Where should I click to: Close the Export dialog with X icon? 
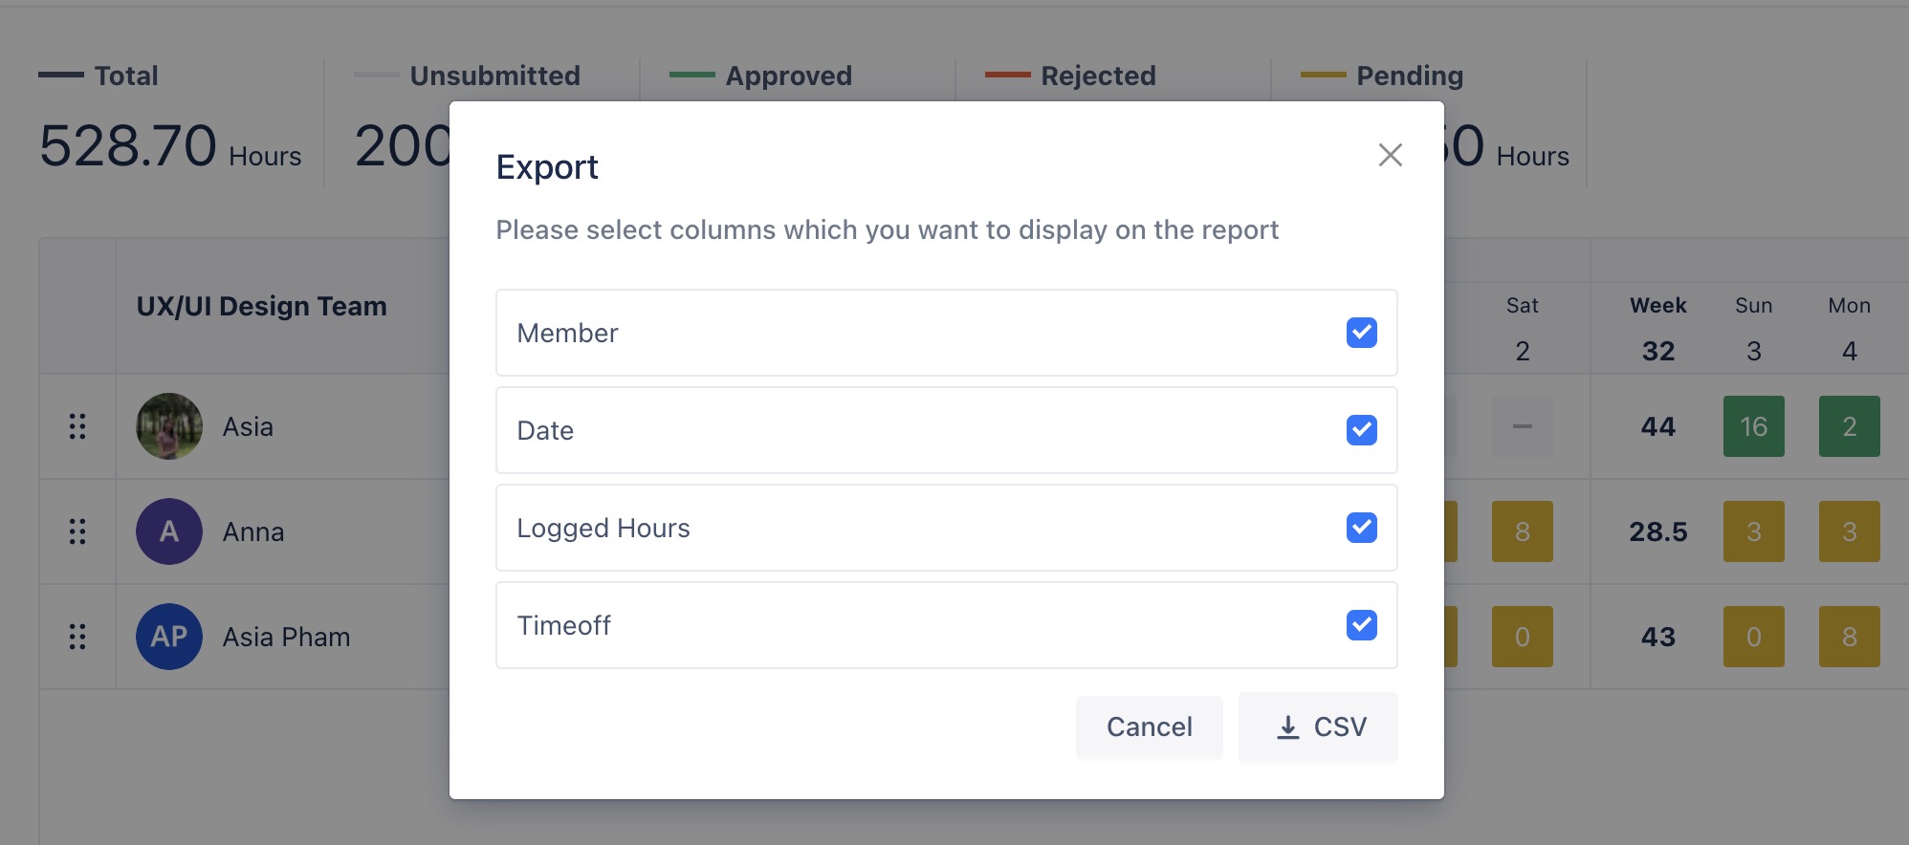coord(1390,155)
